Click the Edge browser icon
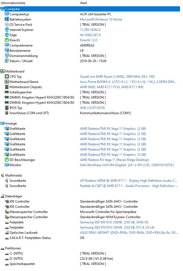 pos(7,35)
